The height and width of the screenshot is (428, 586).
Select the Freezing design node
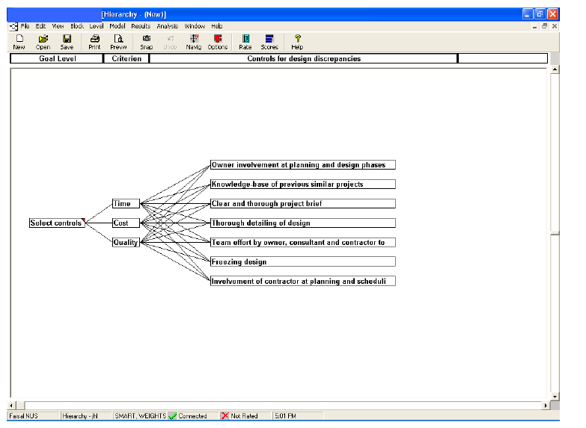coord(302,262)
